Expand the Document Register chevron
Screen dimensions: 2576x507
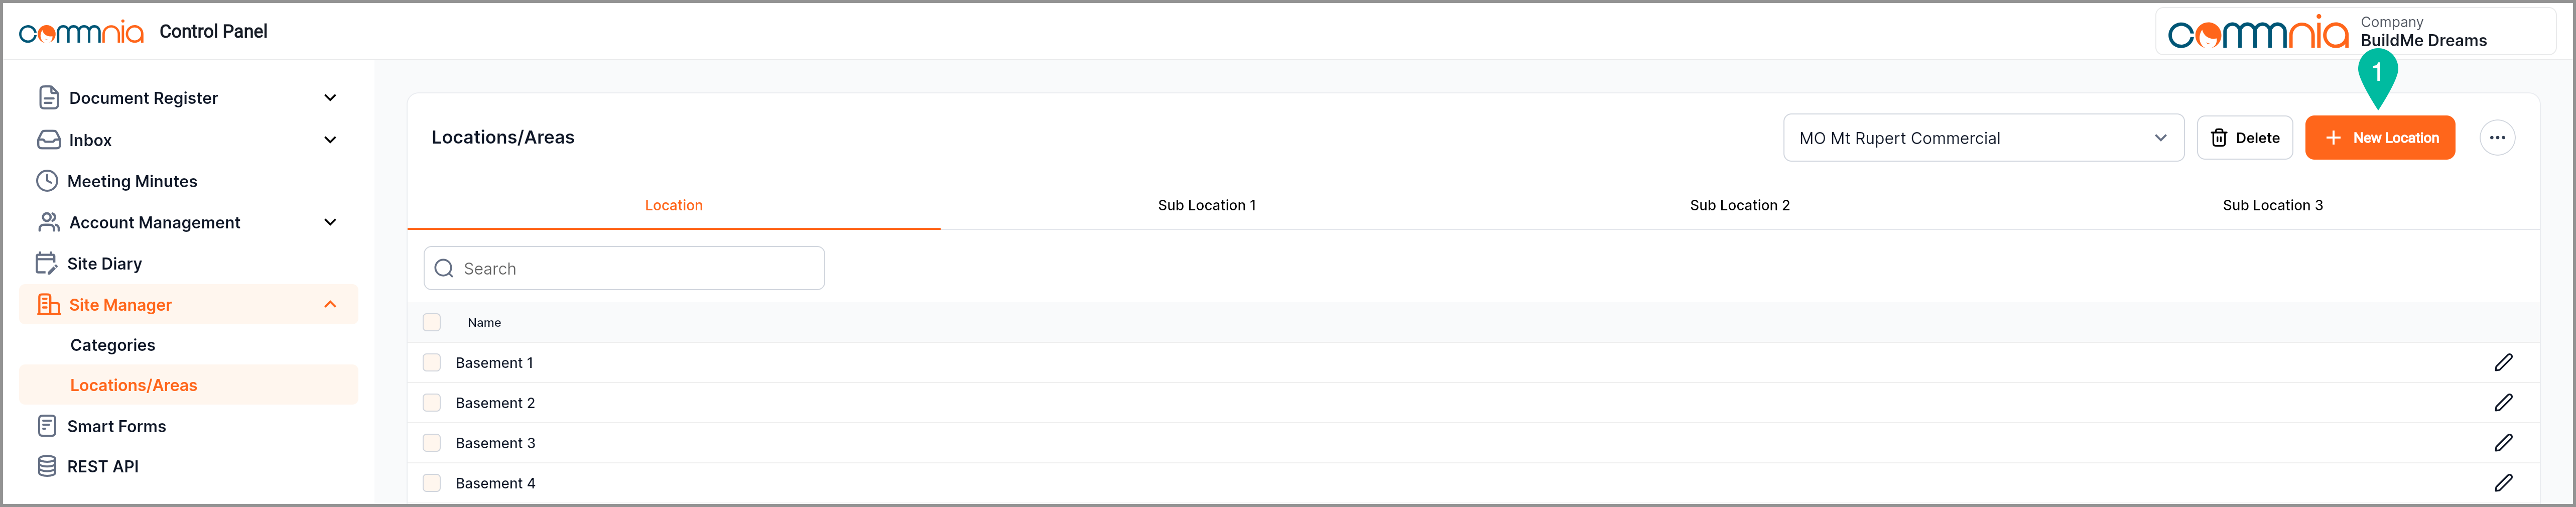(x=330, y=98)
